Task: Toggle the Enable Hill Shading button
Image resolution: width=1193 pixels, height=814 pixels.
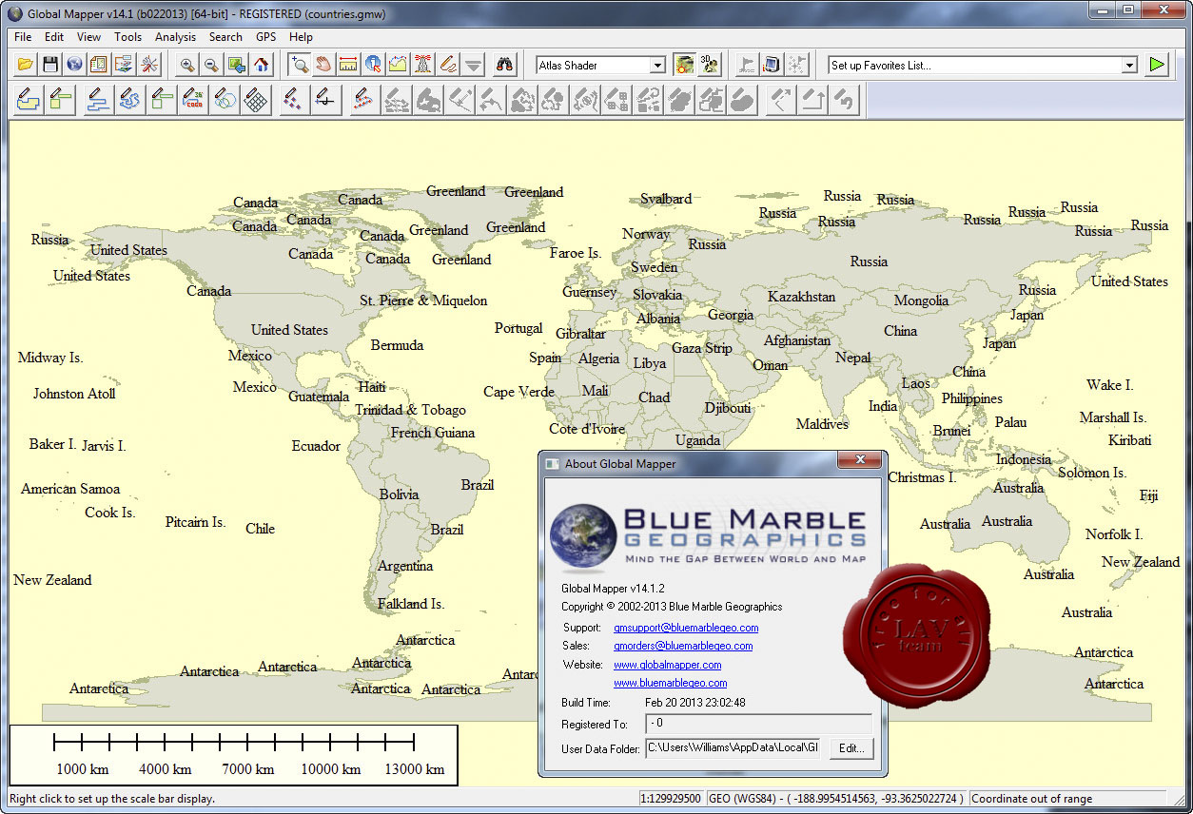Action: coord(684,65)
